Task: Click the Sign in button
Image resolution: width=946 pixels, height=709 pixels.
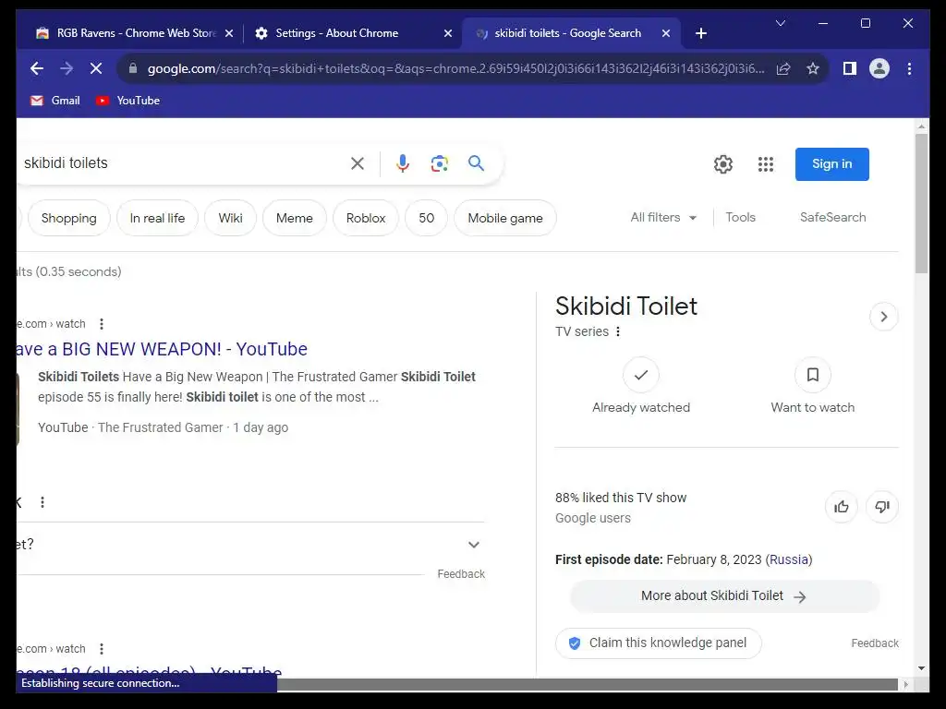Action: click(832, 164)
